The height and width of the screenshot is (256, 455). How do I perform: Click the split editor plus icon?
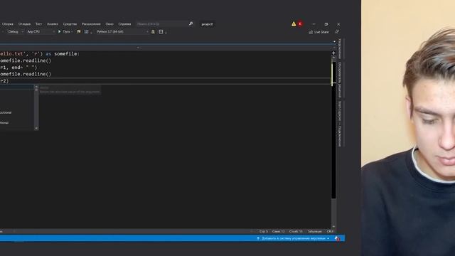333,53
